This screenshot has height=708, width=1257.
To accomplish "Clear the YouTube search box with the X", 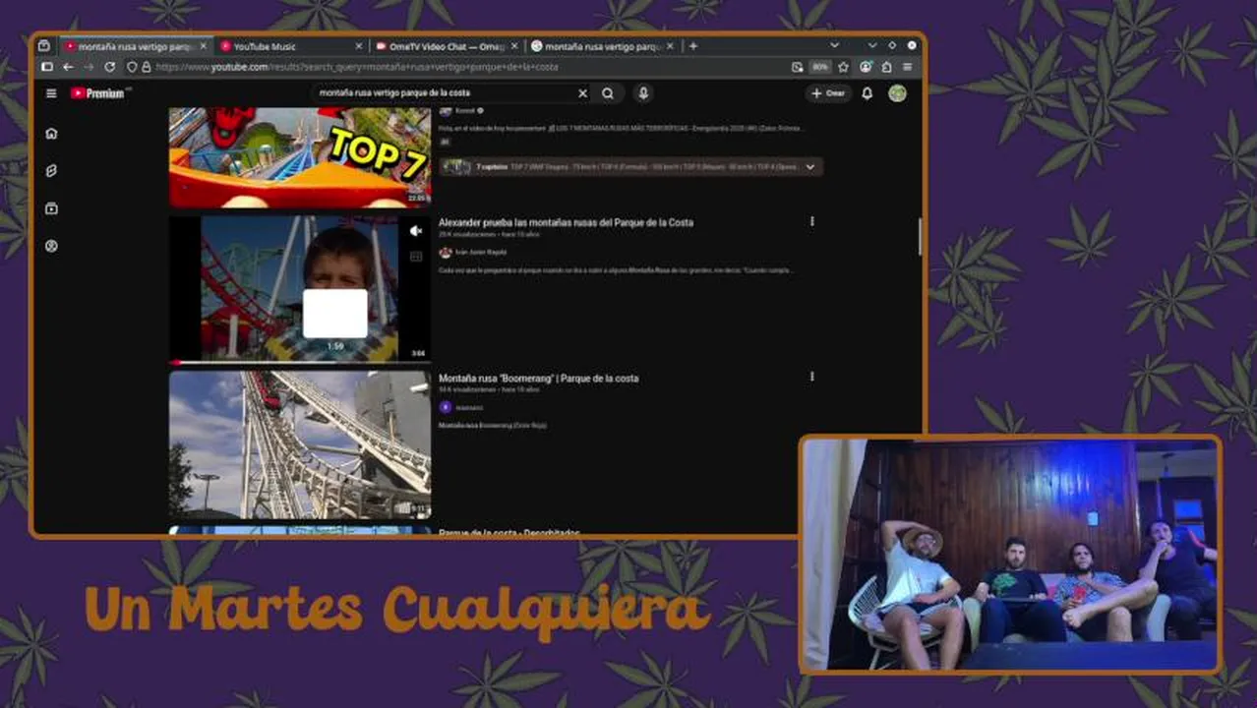I will (x=582, y=93).
